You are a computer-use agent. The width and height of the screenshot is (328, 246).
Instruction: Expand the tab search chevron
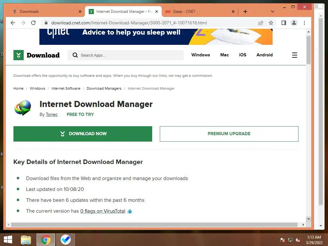click(272, 12)
